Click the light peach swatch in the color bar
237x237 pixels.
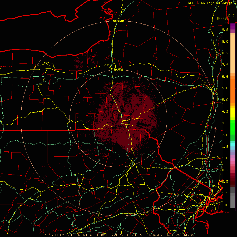(x=233, y=54)
